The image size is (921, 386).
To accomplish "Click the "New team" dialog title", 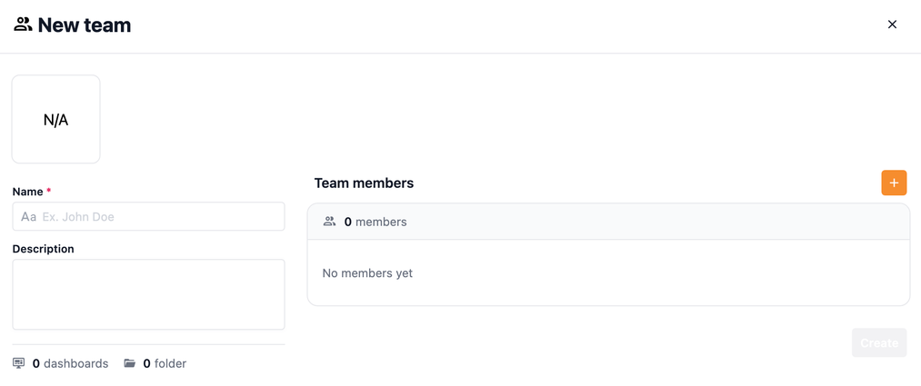I will 84,25.
